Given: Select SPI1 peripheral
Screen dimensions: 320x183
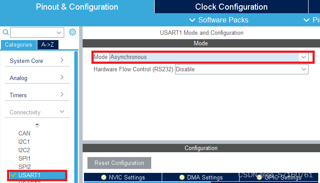Looking at the screenshot, I should click(25, 158).
